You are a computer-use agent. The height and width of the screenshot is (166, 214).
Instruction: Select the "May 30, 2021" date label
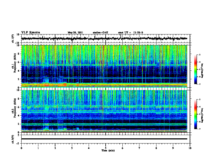click(75, 33)
